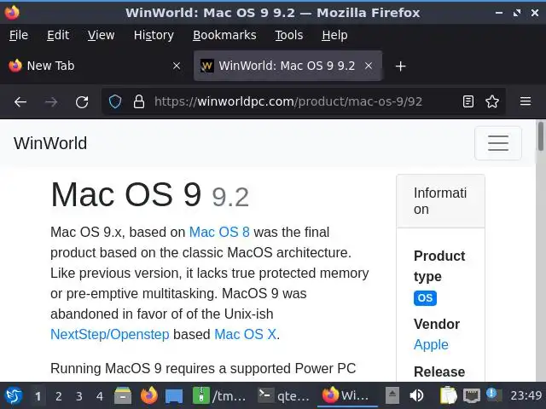This screenshot has height=409, width=546.
Task: Open the Edit menu
Action: pyautogui.click(x=58, y=35)
